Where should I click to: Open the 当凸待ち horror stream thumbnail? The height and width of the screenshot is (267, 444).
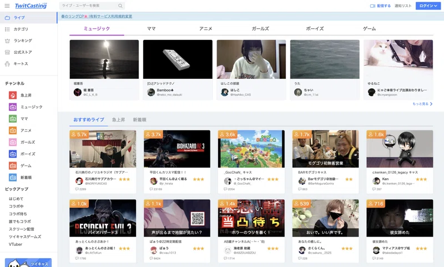251,218
